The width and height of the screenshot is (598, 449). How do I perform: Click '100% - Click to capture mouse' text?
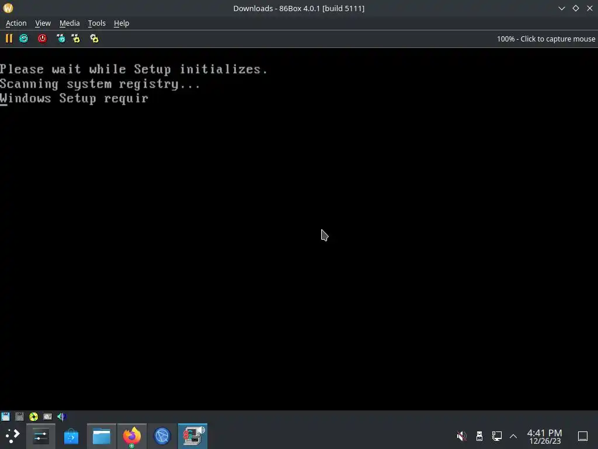tap(546, 39)
